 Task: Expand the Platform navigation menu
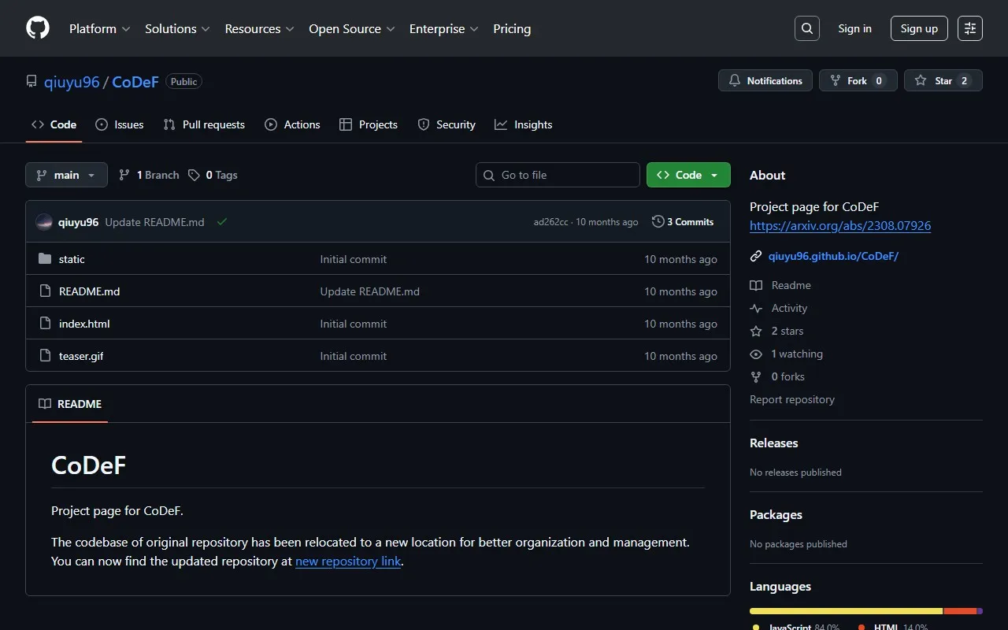[99, 28]
